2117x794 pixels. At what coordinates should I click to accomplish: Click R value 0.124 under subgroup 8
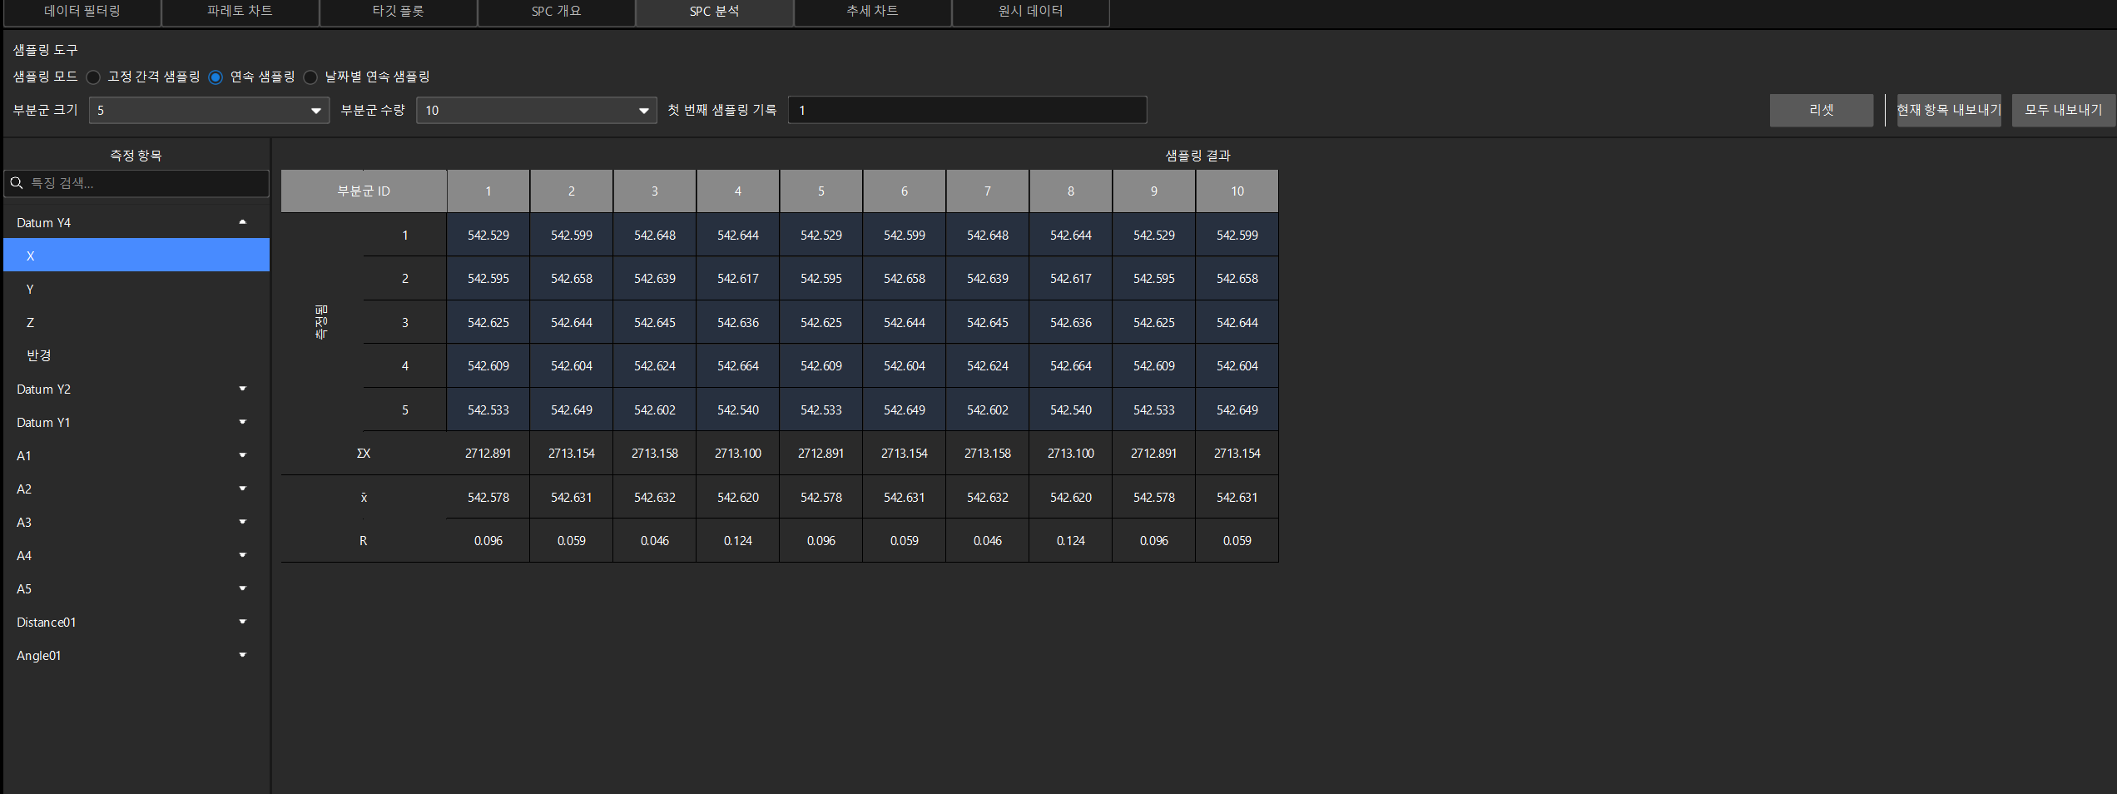pyautogui.click(x=1071, y=541)
